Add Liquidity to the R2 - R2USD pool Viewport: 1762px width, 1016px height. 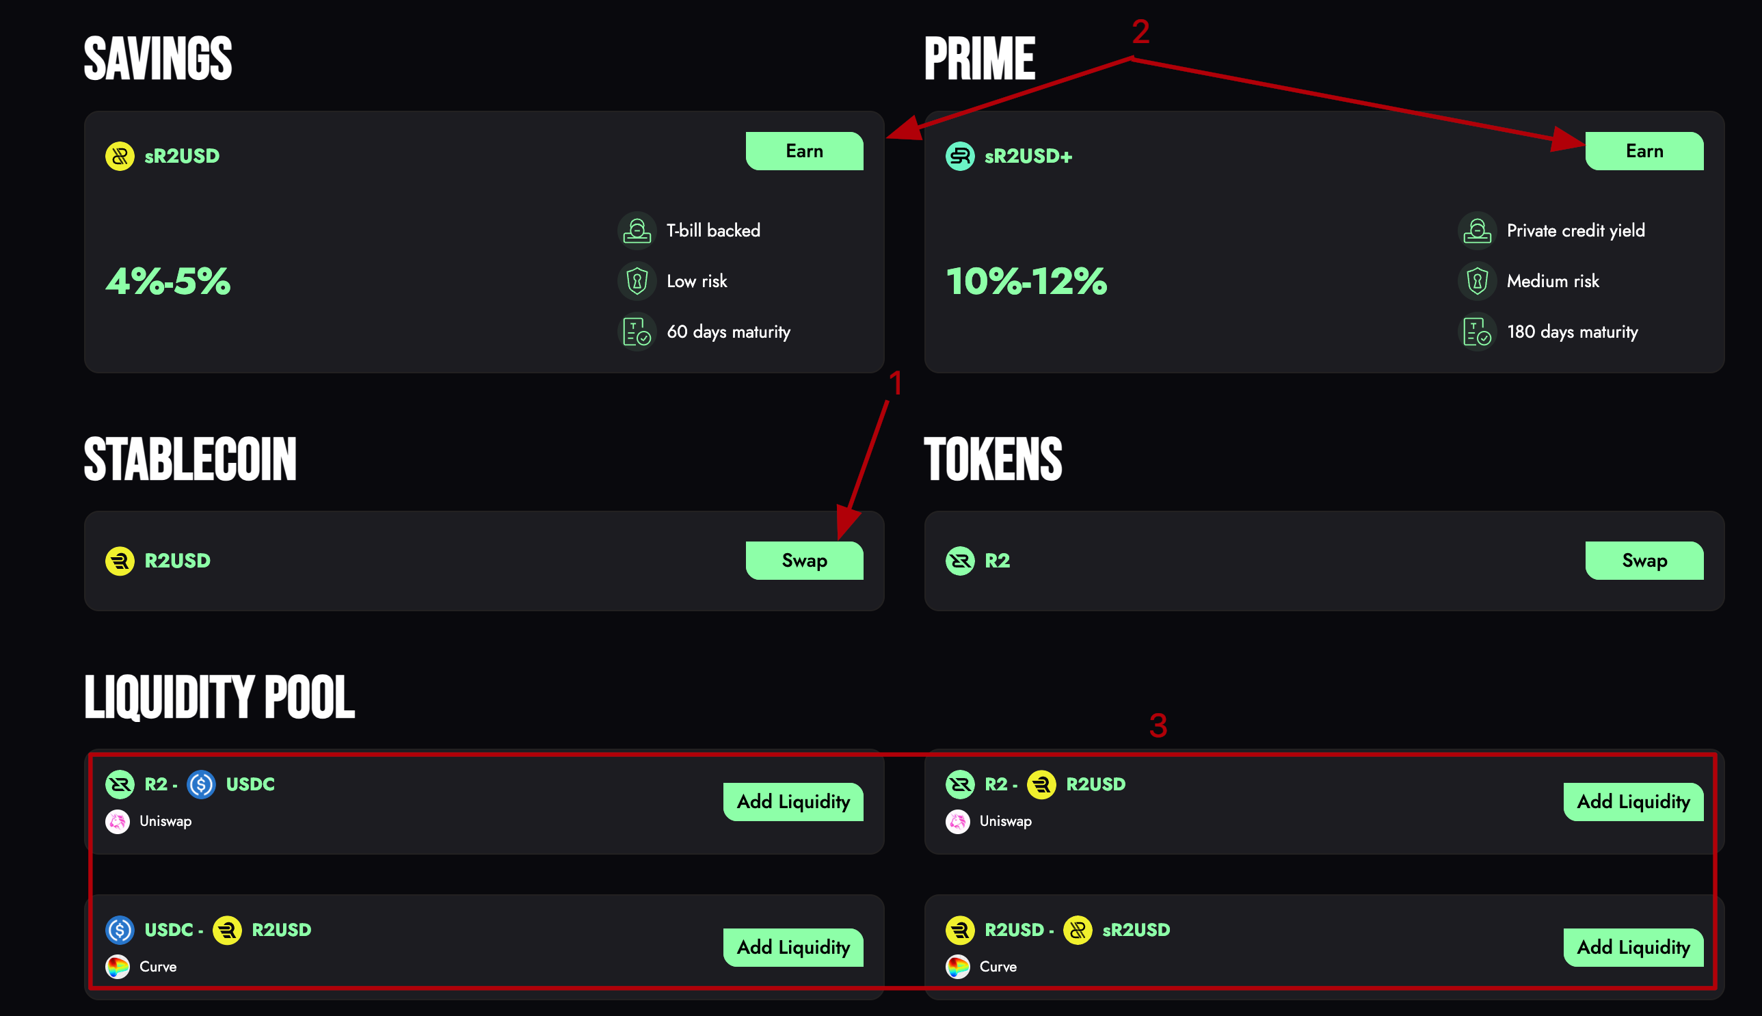pos(1633,802)
